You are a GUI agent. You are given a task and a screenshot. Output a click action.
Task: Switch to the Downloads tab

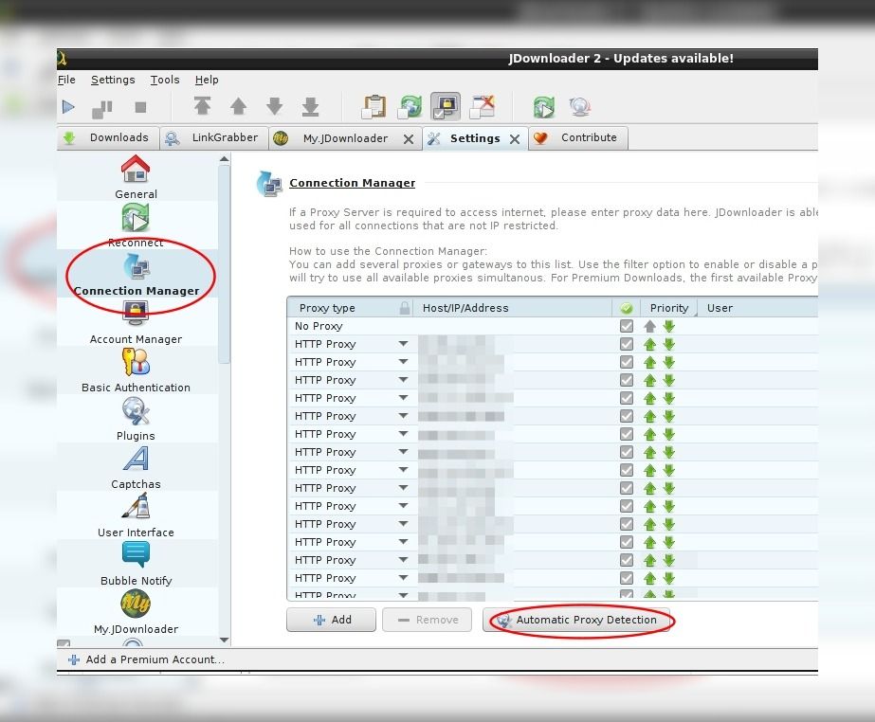point(108,137)
